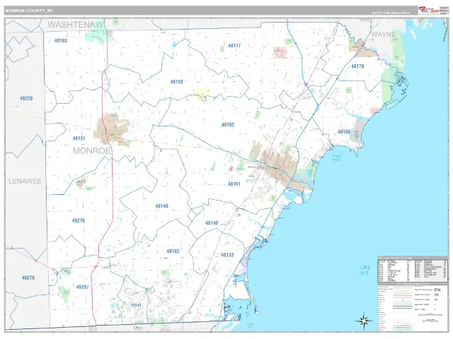Click ZIP code 48131 label
453x339 pixels.
(79, 138)
